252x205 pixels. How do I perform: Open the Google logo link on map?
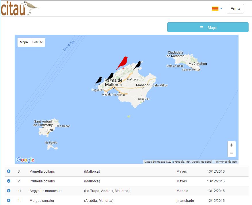pos(25,160)
